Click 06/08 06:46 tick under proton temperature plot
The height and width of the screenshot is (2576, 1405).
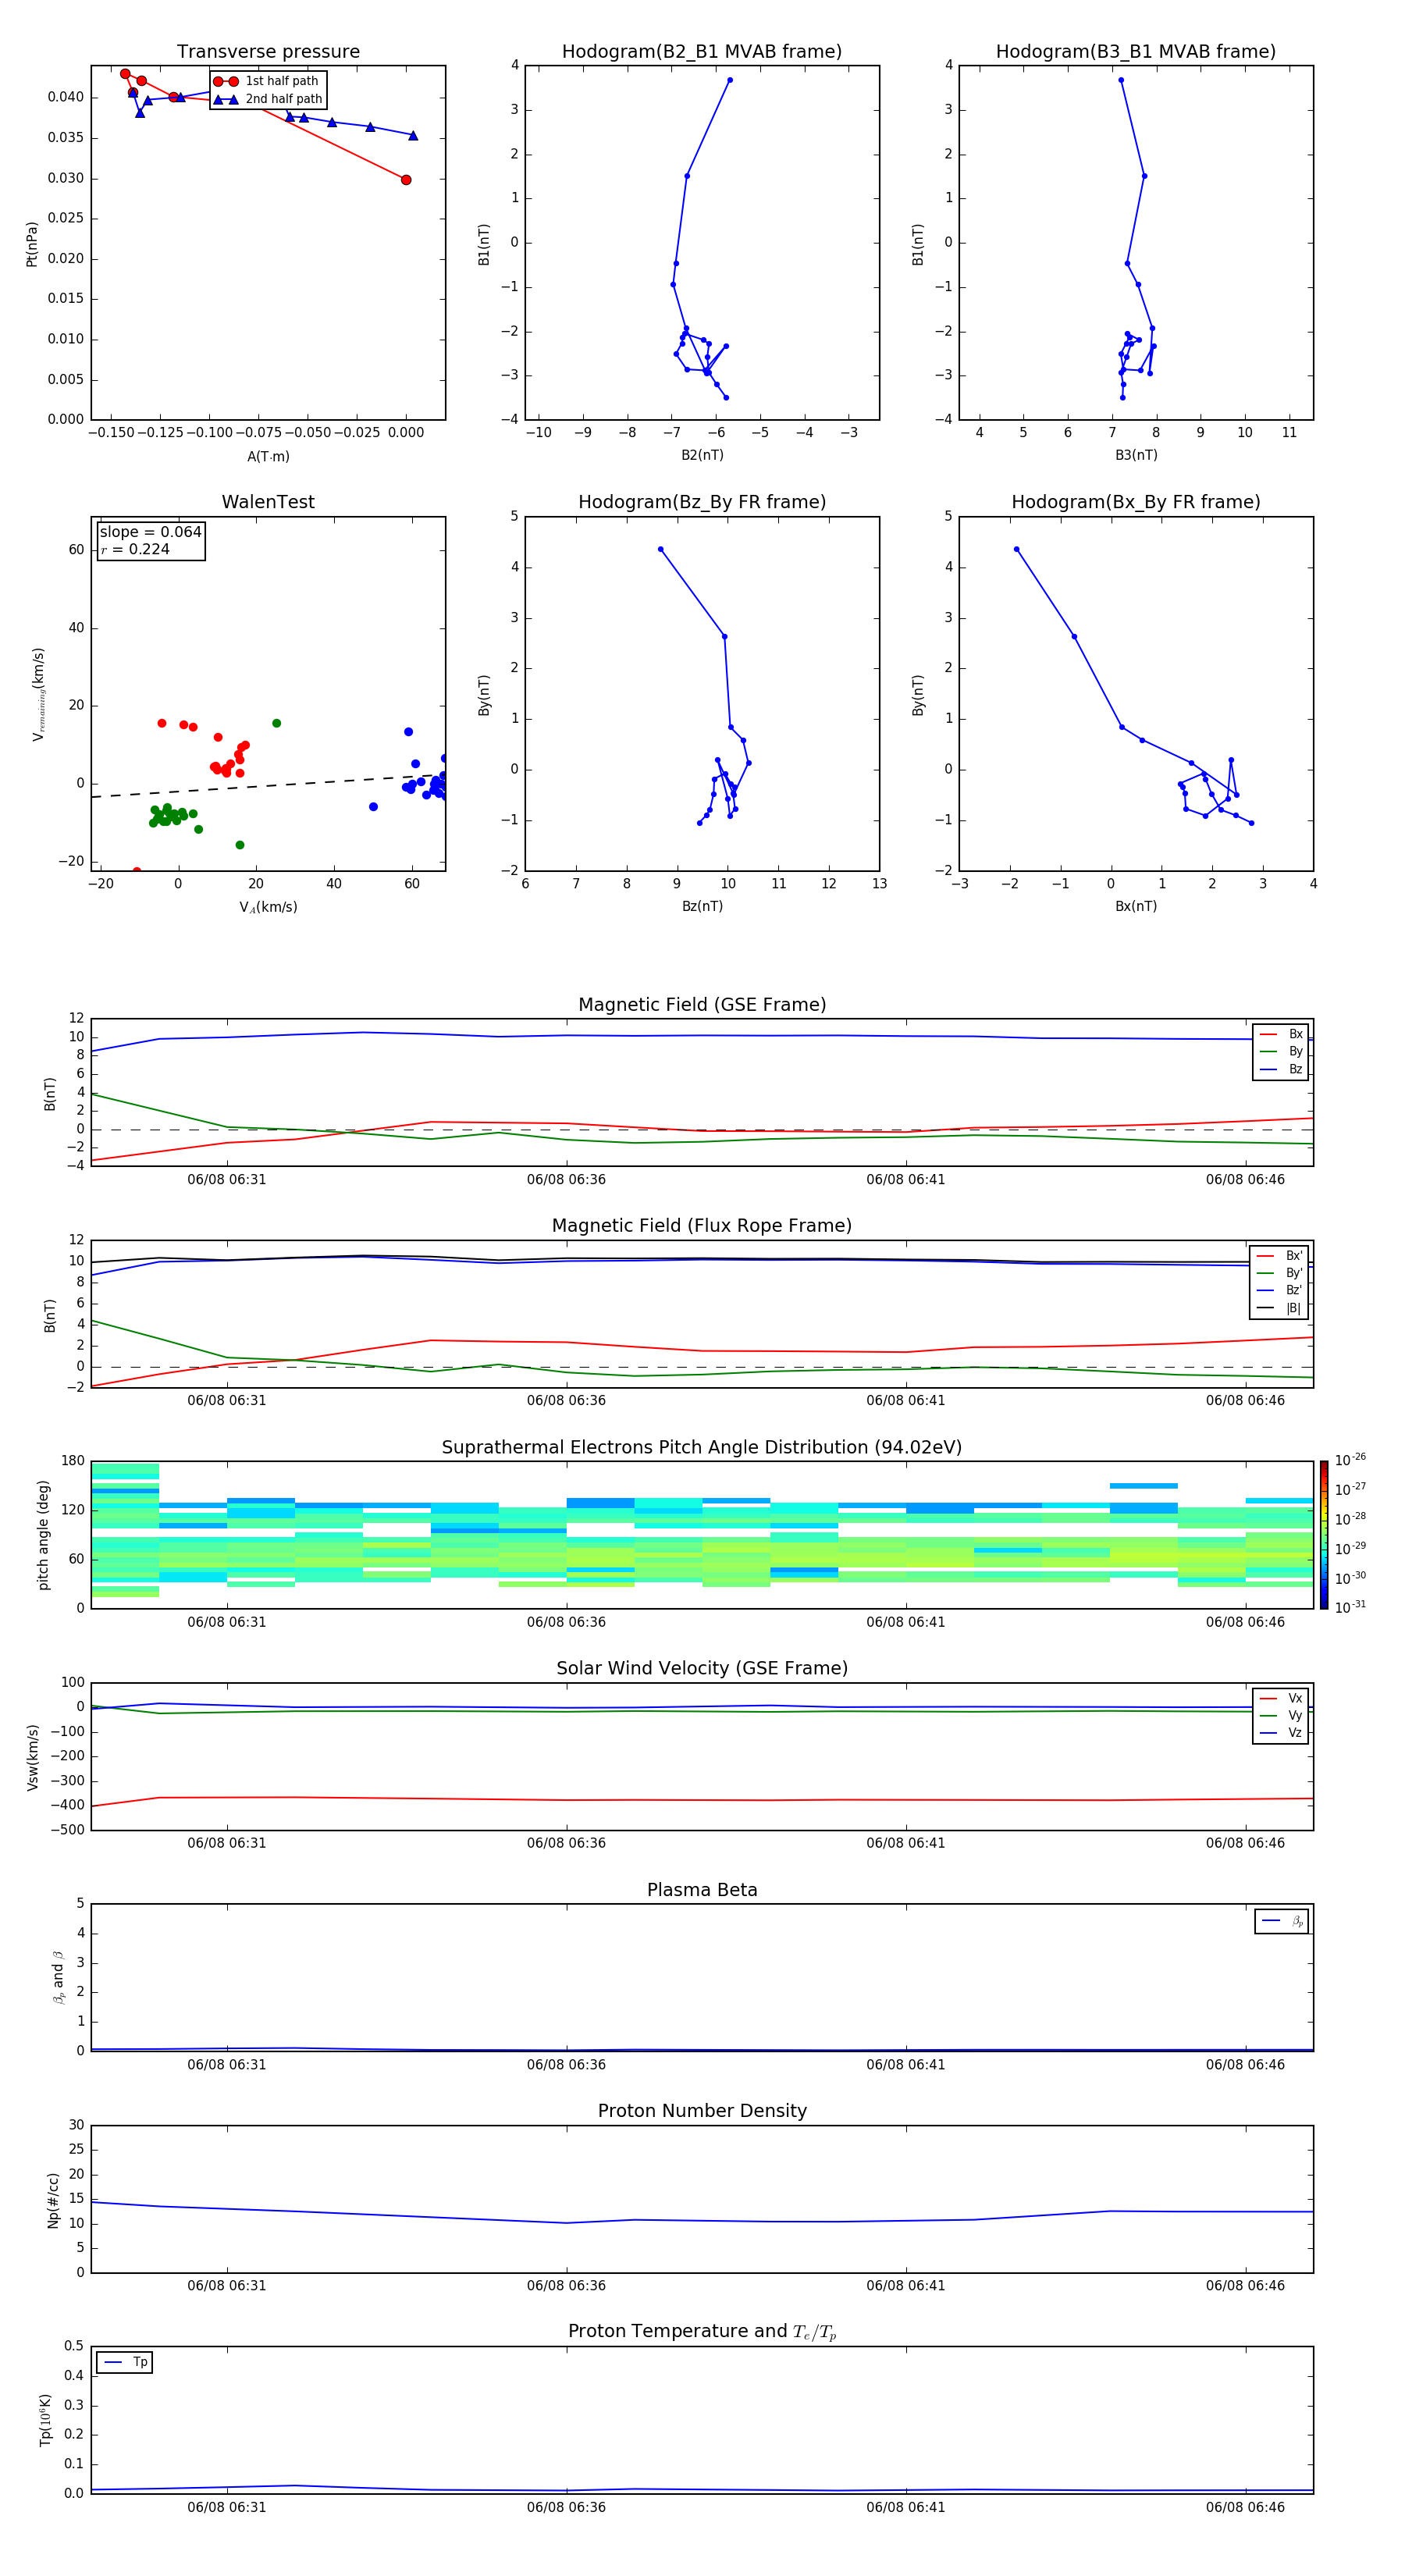click(x=1245, y=2507)
